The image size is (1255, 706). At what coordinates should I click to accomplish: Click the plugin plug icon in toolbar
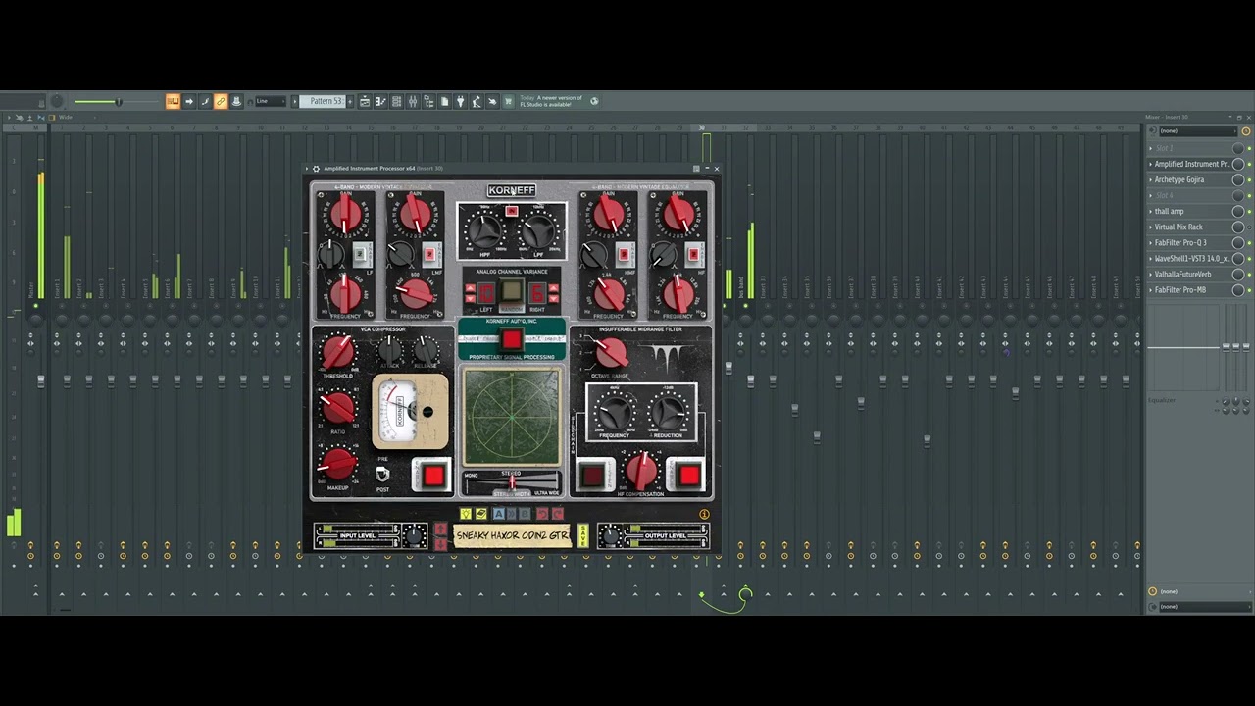pos(460,101)
